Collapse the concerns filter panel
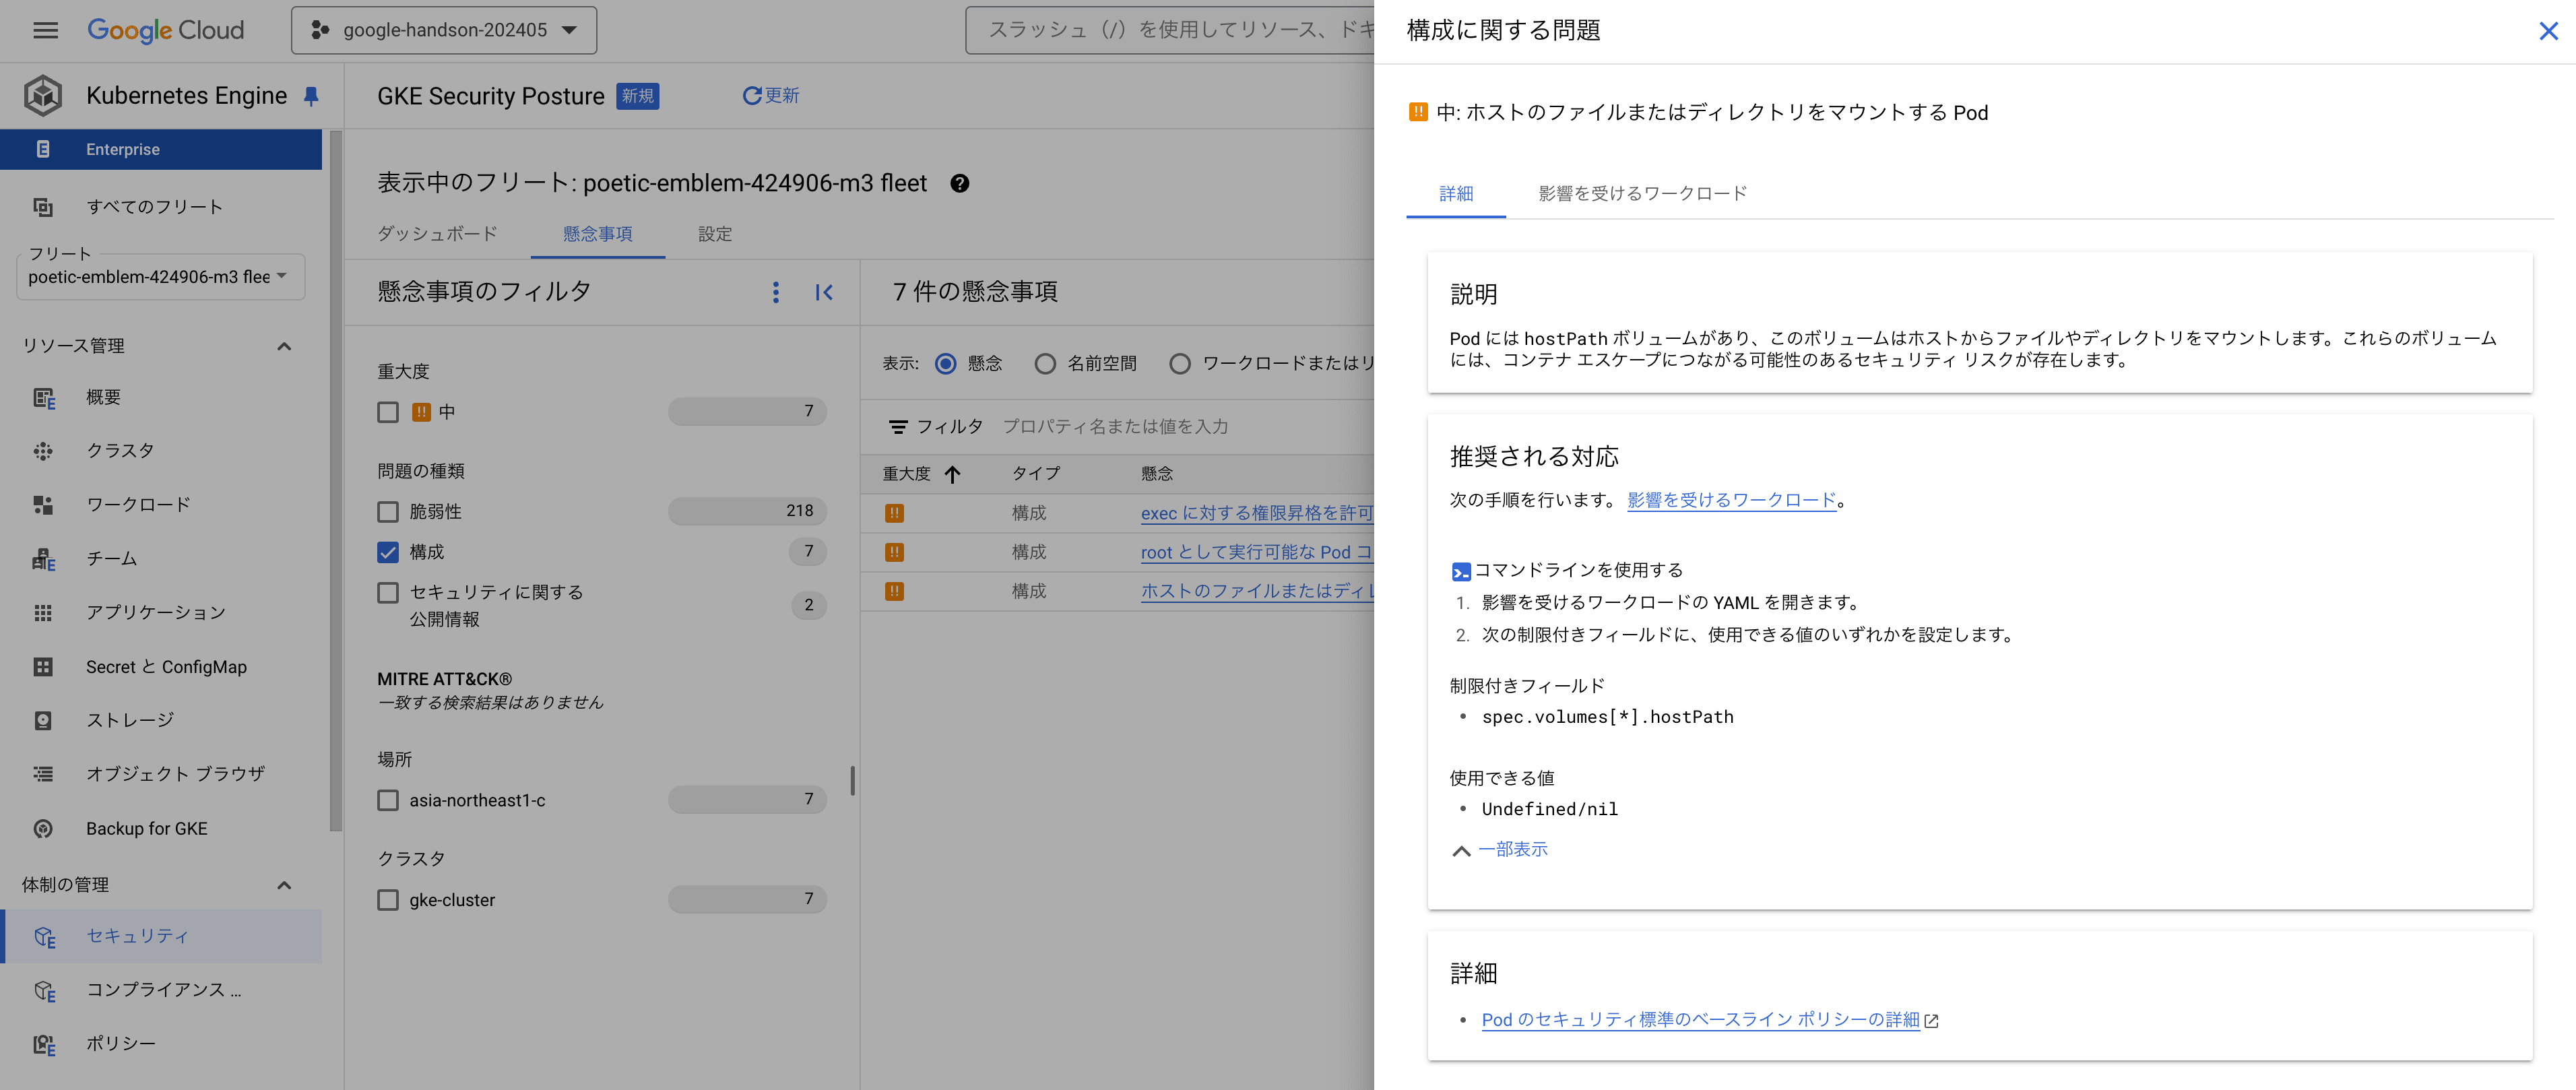The height and width of the screenshot is (1090, 2576). coord(824,292)
